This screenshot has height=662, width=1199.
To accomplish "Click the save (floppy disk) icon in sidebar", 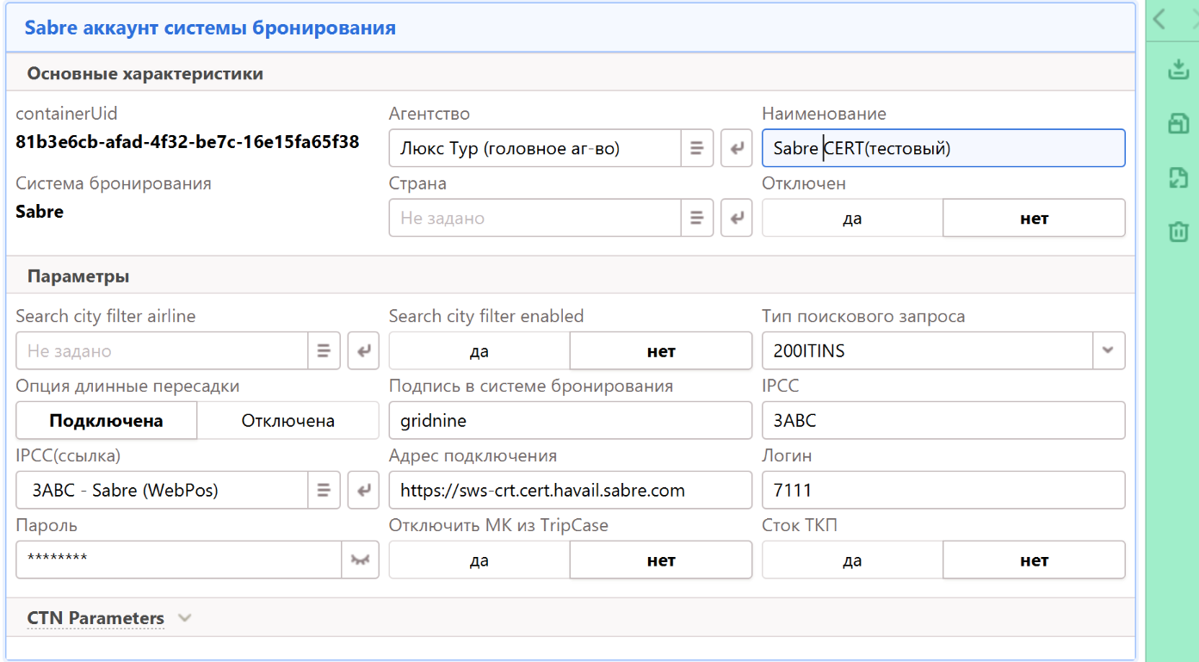I will [x=1177, y=124].
